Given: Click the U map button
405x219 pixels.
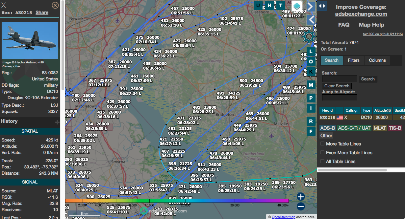Looking at the screenshot, I should tap(258, 5).
